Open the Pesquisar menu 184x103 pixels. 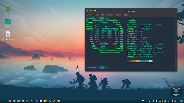(110, 15)
